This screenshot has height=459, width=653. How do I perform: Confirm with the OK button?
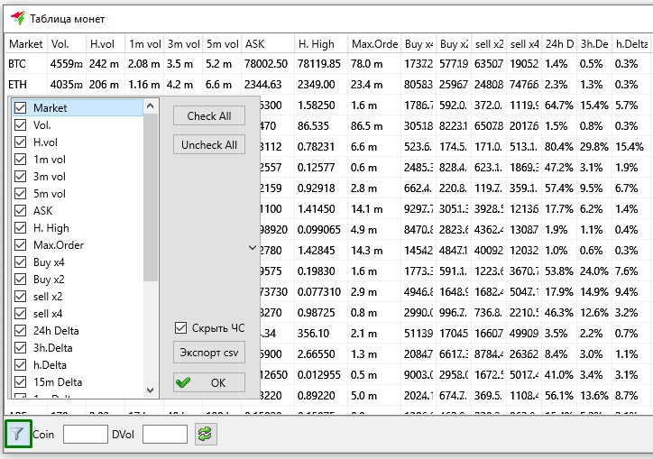pos(208,382)
